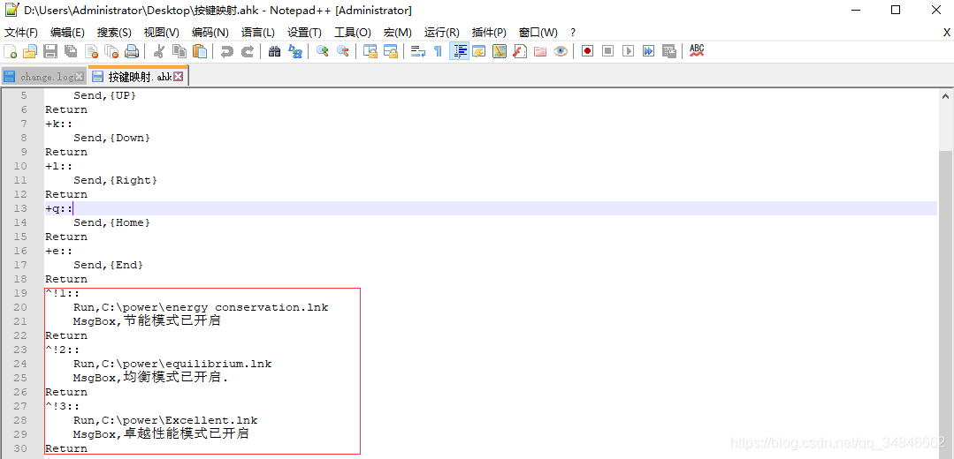Click line 20 Run command text
Viewport: 954px width, 459px height.
click(x=201, y=307)
